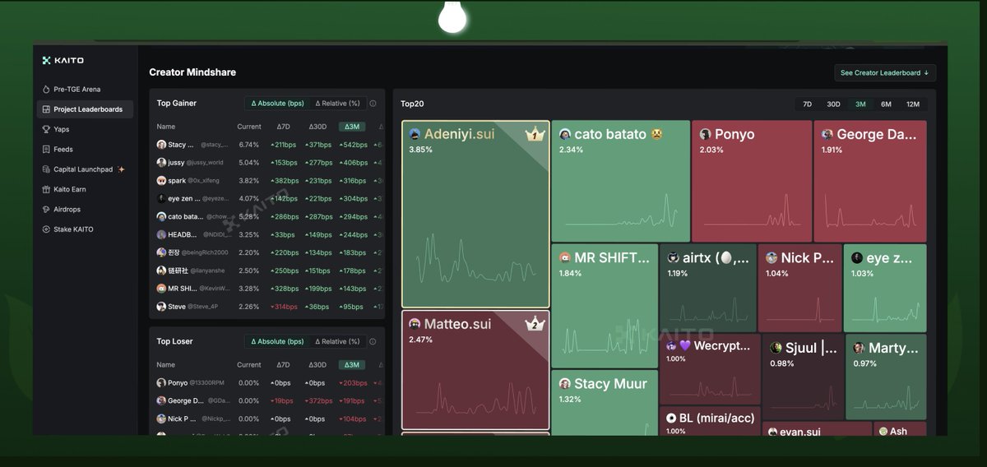Sort Top Loser by Δ3M column
Viewport: 987px width, 467px height.
pyautogui.click(x=352, y=365)
